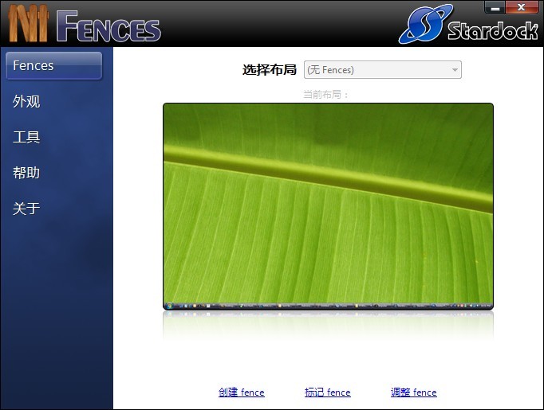Select the Fences sidebar tab
The height and width of the screenshot is (410, 544).
pyautogui.click(x=54, y=66)
